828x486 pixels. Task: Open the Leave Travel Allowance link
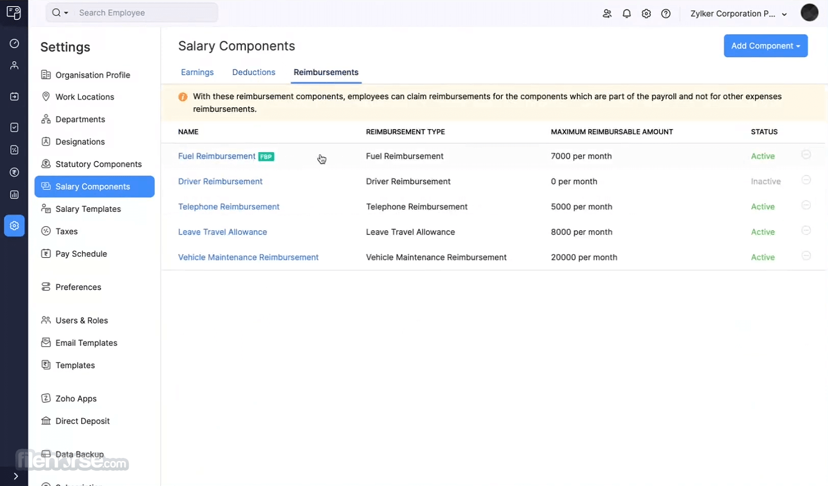(223, 232)
